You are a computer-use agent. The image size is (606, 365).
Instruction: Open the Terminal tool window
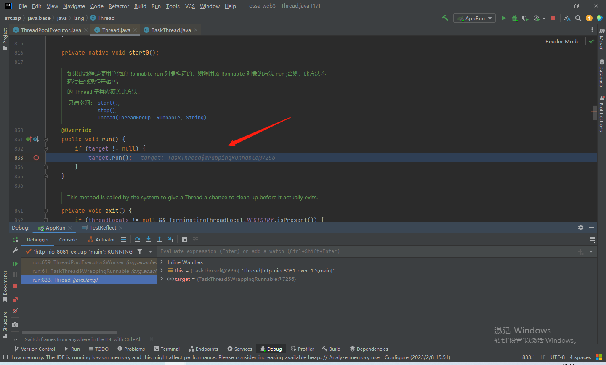click(x=167, y=349)
